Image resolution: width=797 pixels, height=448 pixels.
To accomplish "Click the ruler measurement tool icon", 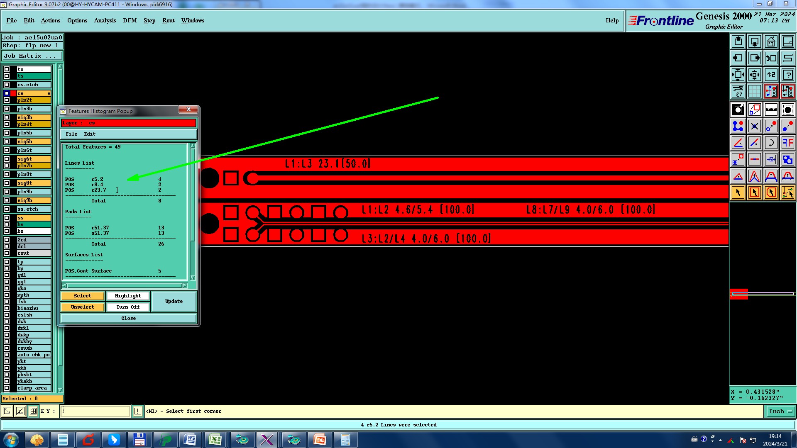I will click(771, 110).
